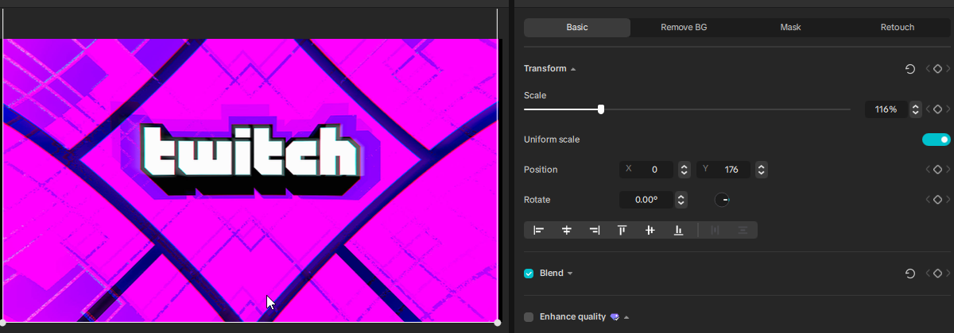The width and height of the screenshot is (954, 333).
Task: Align clip to horizontal center
Action: 567,230
